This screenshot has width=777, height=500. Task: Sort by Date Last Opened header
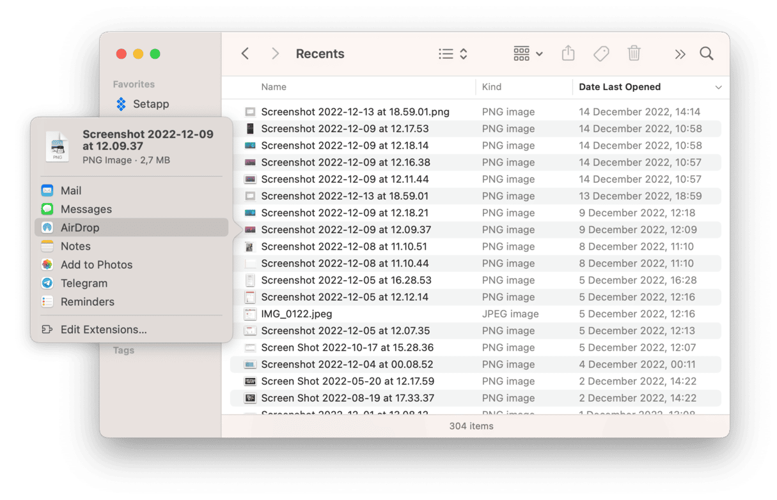(620, 87)
